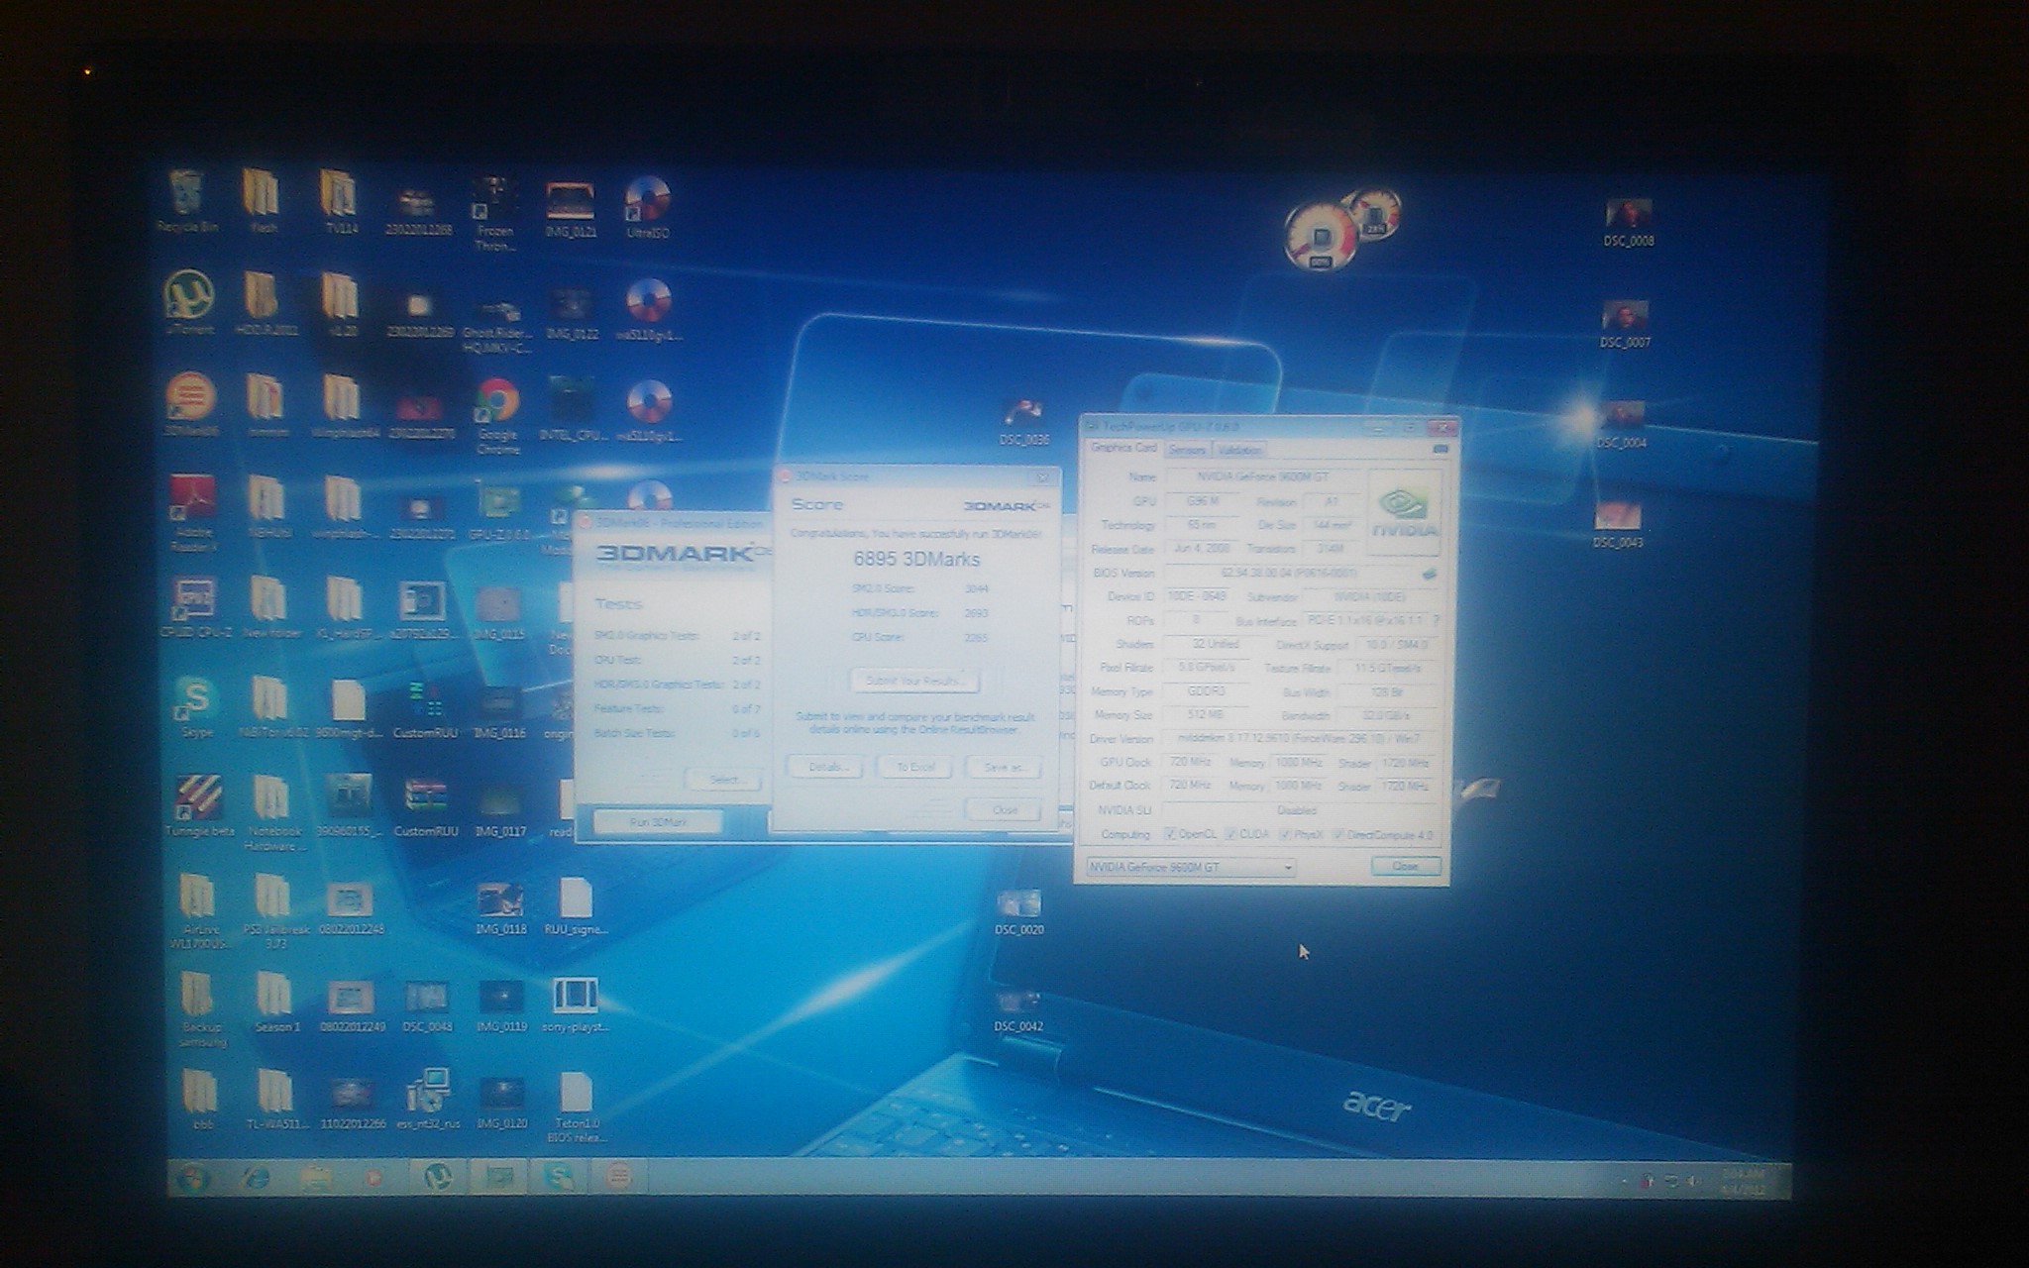Screen dimensions: 2029x1268
Task: Click the Run 3DMark button
Action: pyautogui.click(x=659, y=822)
